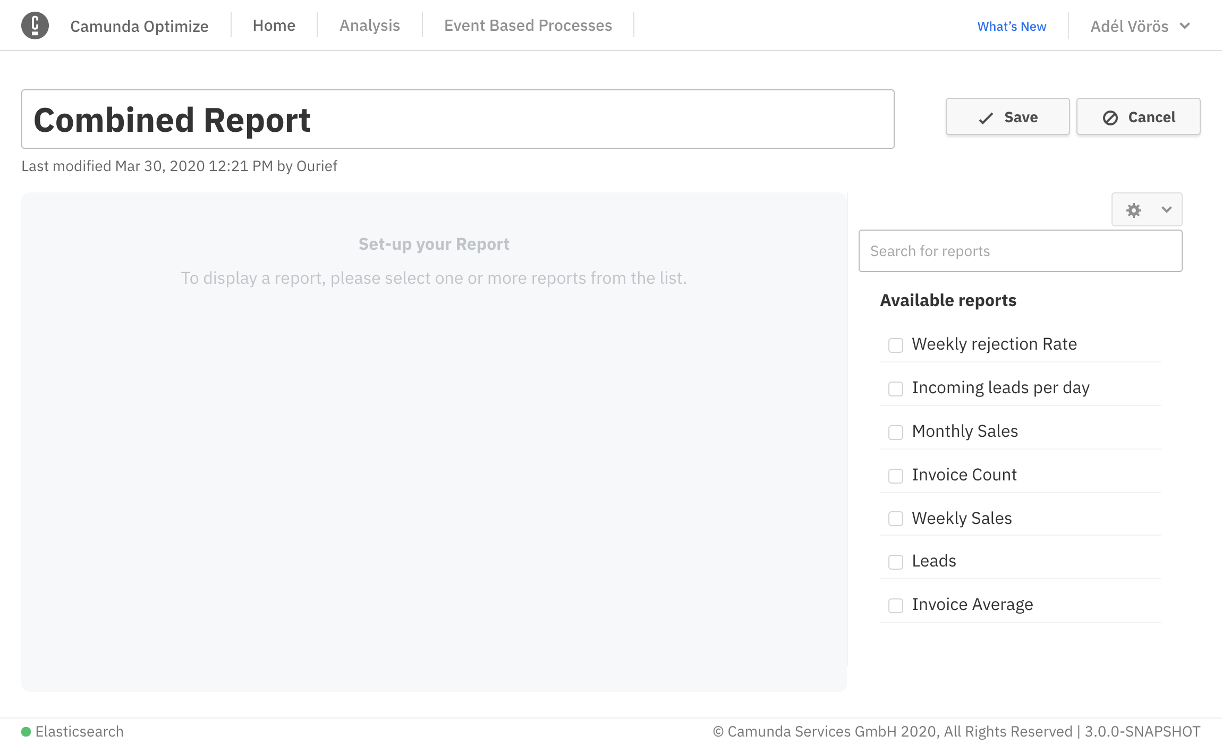The image size is (1222, 744).
Task: Enable the Incoming leads per day report
Action: pyautogui.click(x=895, y=388)
